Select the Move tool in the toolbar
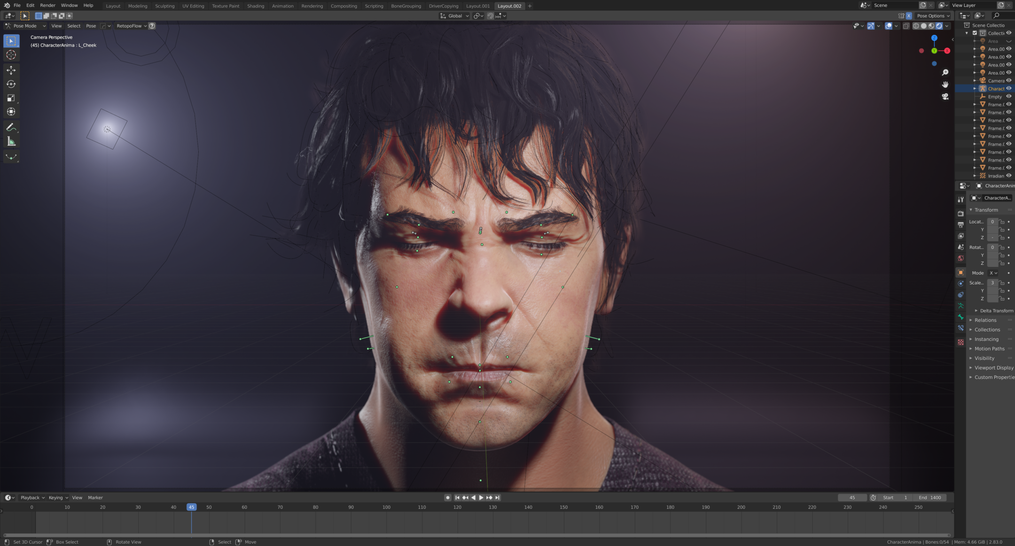1015x546 pixels. click(11, 70)
